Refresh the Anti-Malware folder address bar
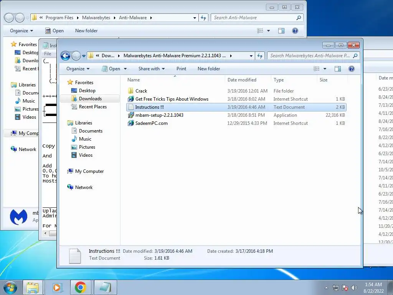The height and width of the screenshot is (295, 393). point(203,18)
